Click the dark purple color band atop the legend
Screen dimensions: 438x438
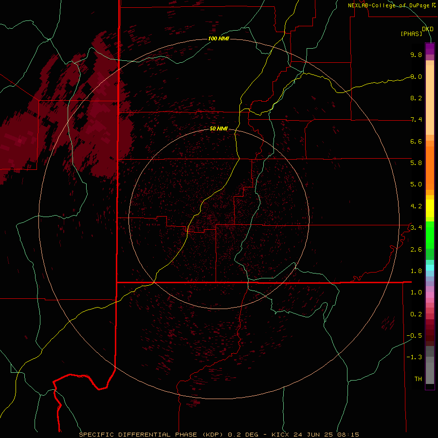(x=430, y=49)
